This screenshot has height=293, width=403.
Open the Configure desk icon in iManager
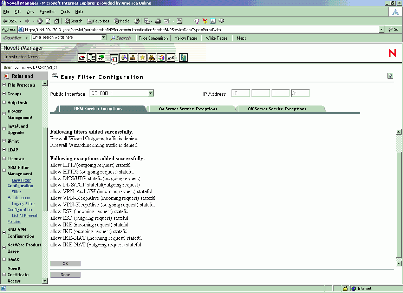[133, 58]
